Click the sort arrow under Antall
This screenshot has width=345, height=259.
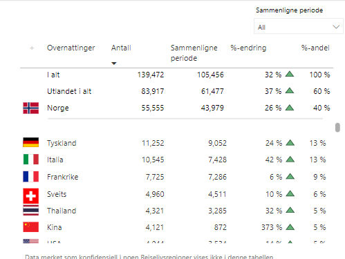(114, 64)
